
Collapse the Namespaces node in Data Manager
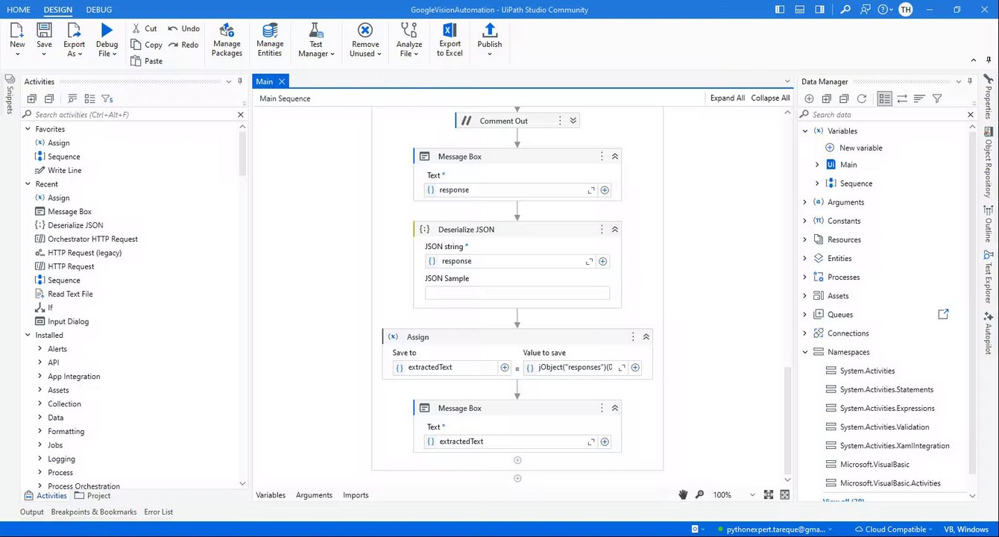click(805, 352)
